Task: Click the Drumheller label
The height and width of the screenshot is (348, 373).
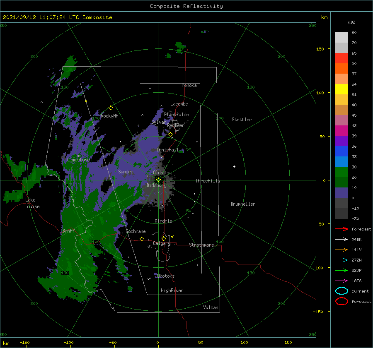Action: click(243, 204)
